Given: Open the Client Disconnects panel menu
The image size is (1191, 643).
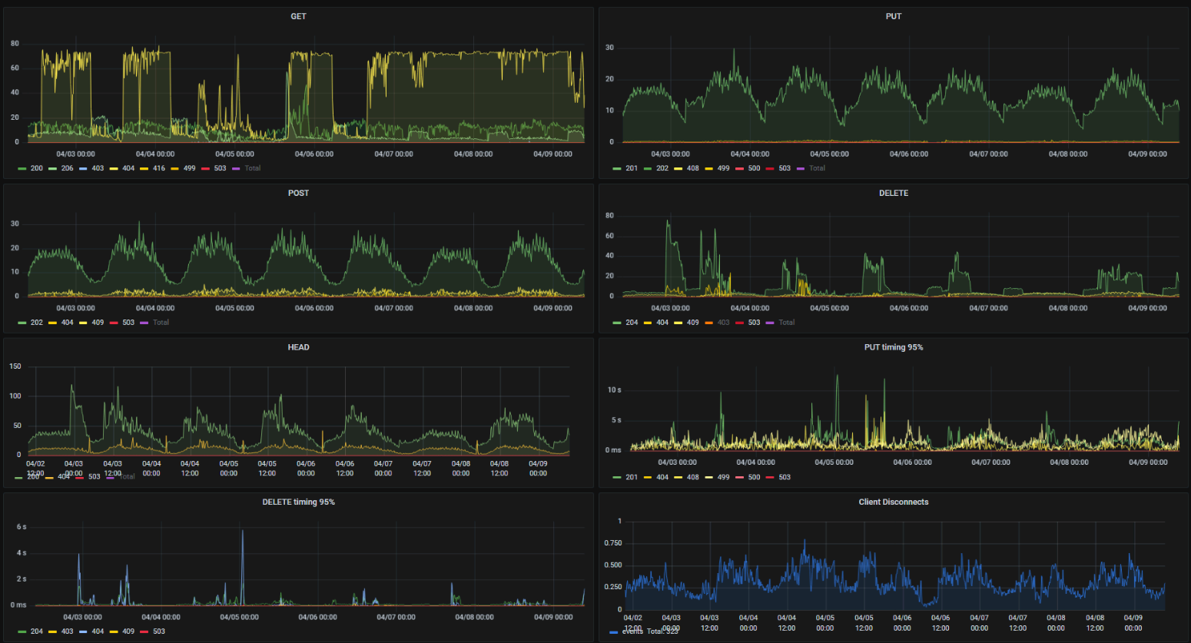Looking at the screenshot, I should click(x=893, y=502).
